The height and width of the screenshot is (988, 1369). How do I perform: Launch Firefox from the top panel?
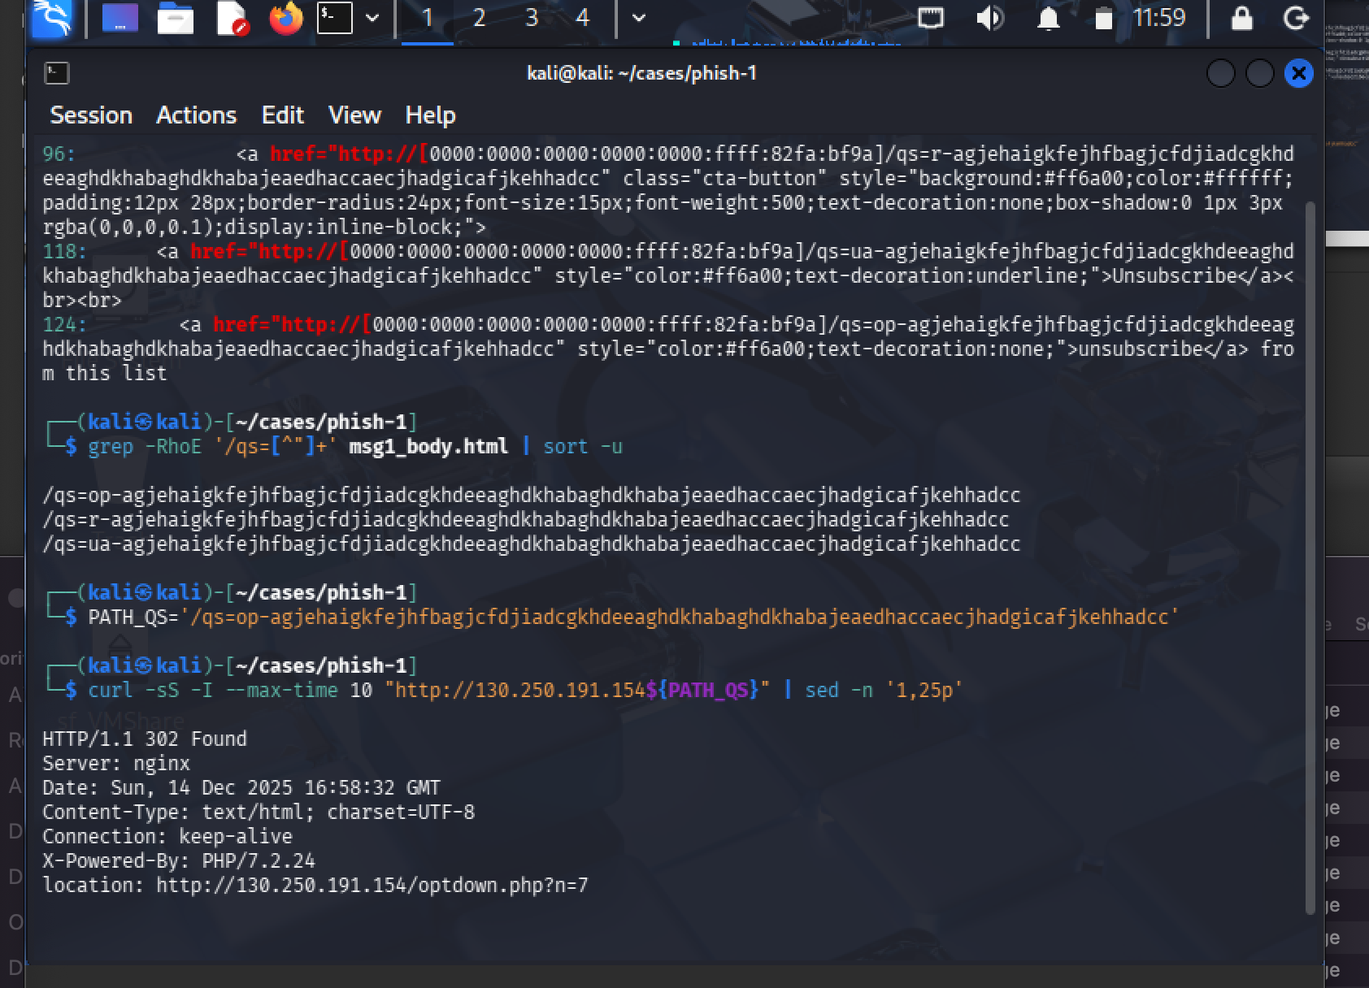pyautogui.click(x=285, y=18)
